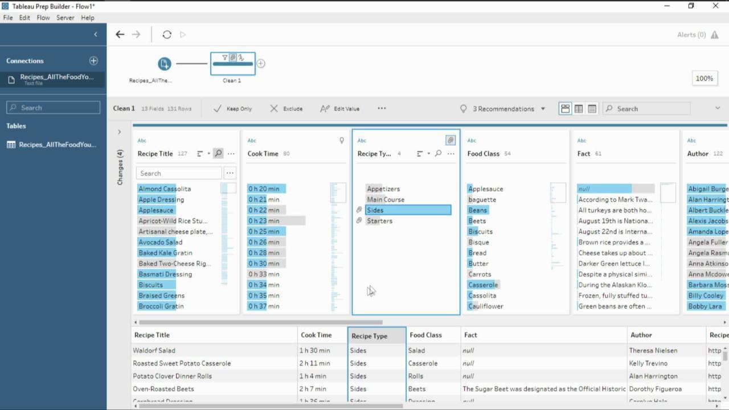
Task: Click the undo back arrow
Action: pos(120,35)
